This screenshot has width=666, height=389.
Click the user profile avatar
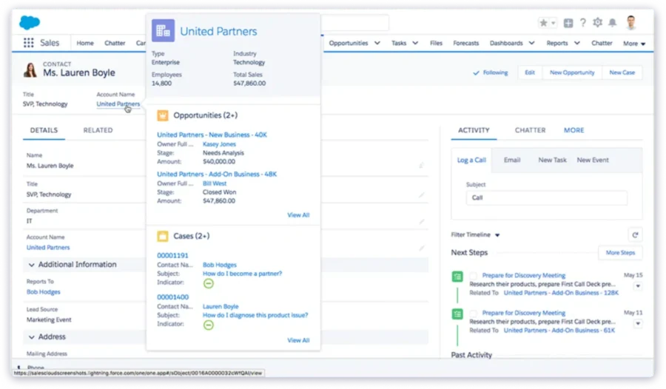coord(631,22)
